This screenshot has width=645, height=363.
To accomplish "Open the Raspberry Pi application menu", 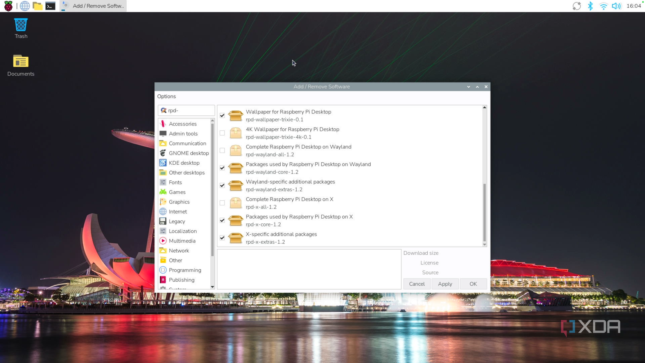I will [x=8, y=6].
